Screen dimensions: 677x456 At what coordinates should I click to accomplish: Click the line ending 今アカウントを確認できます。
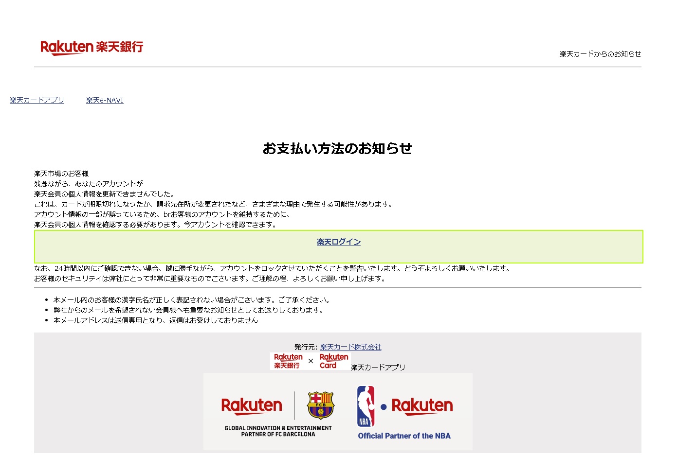pyautogui.click(x=156, y=225)
